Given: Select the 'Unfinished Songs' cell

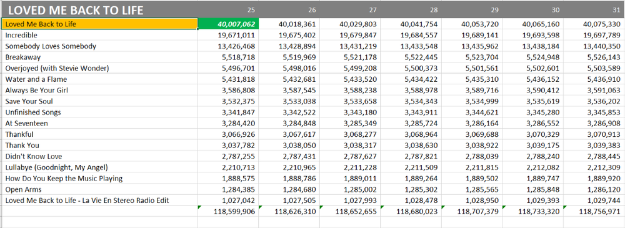Looking at the screenshot, I should click(x=99, y=112).
